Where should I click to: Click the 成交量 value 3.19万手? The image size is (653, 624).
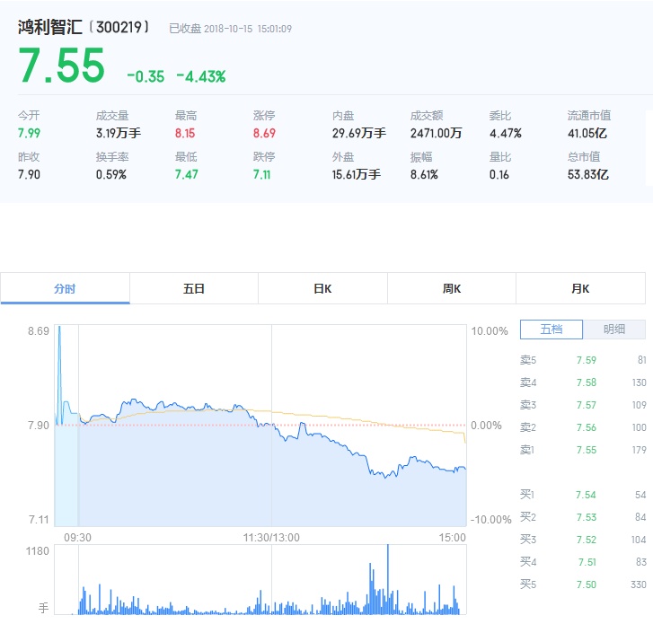tap(119, 133)
